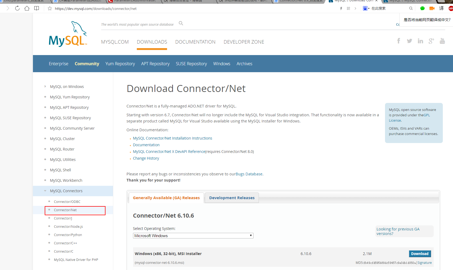Reload the page with refresh icon
Image resolution: width=453 pixels, height=270 pixels.
click(17, 8)
